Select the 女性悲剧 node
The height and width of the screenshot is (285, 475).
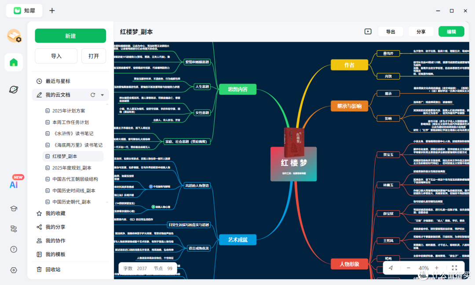(202, 113)
